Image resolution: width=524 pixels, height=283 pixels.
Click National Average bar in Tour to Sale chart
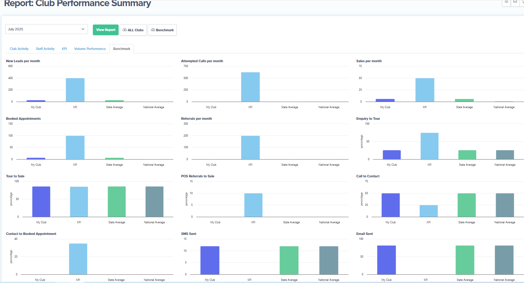pos(154,202)
